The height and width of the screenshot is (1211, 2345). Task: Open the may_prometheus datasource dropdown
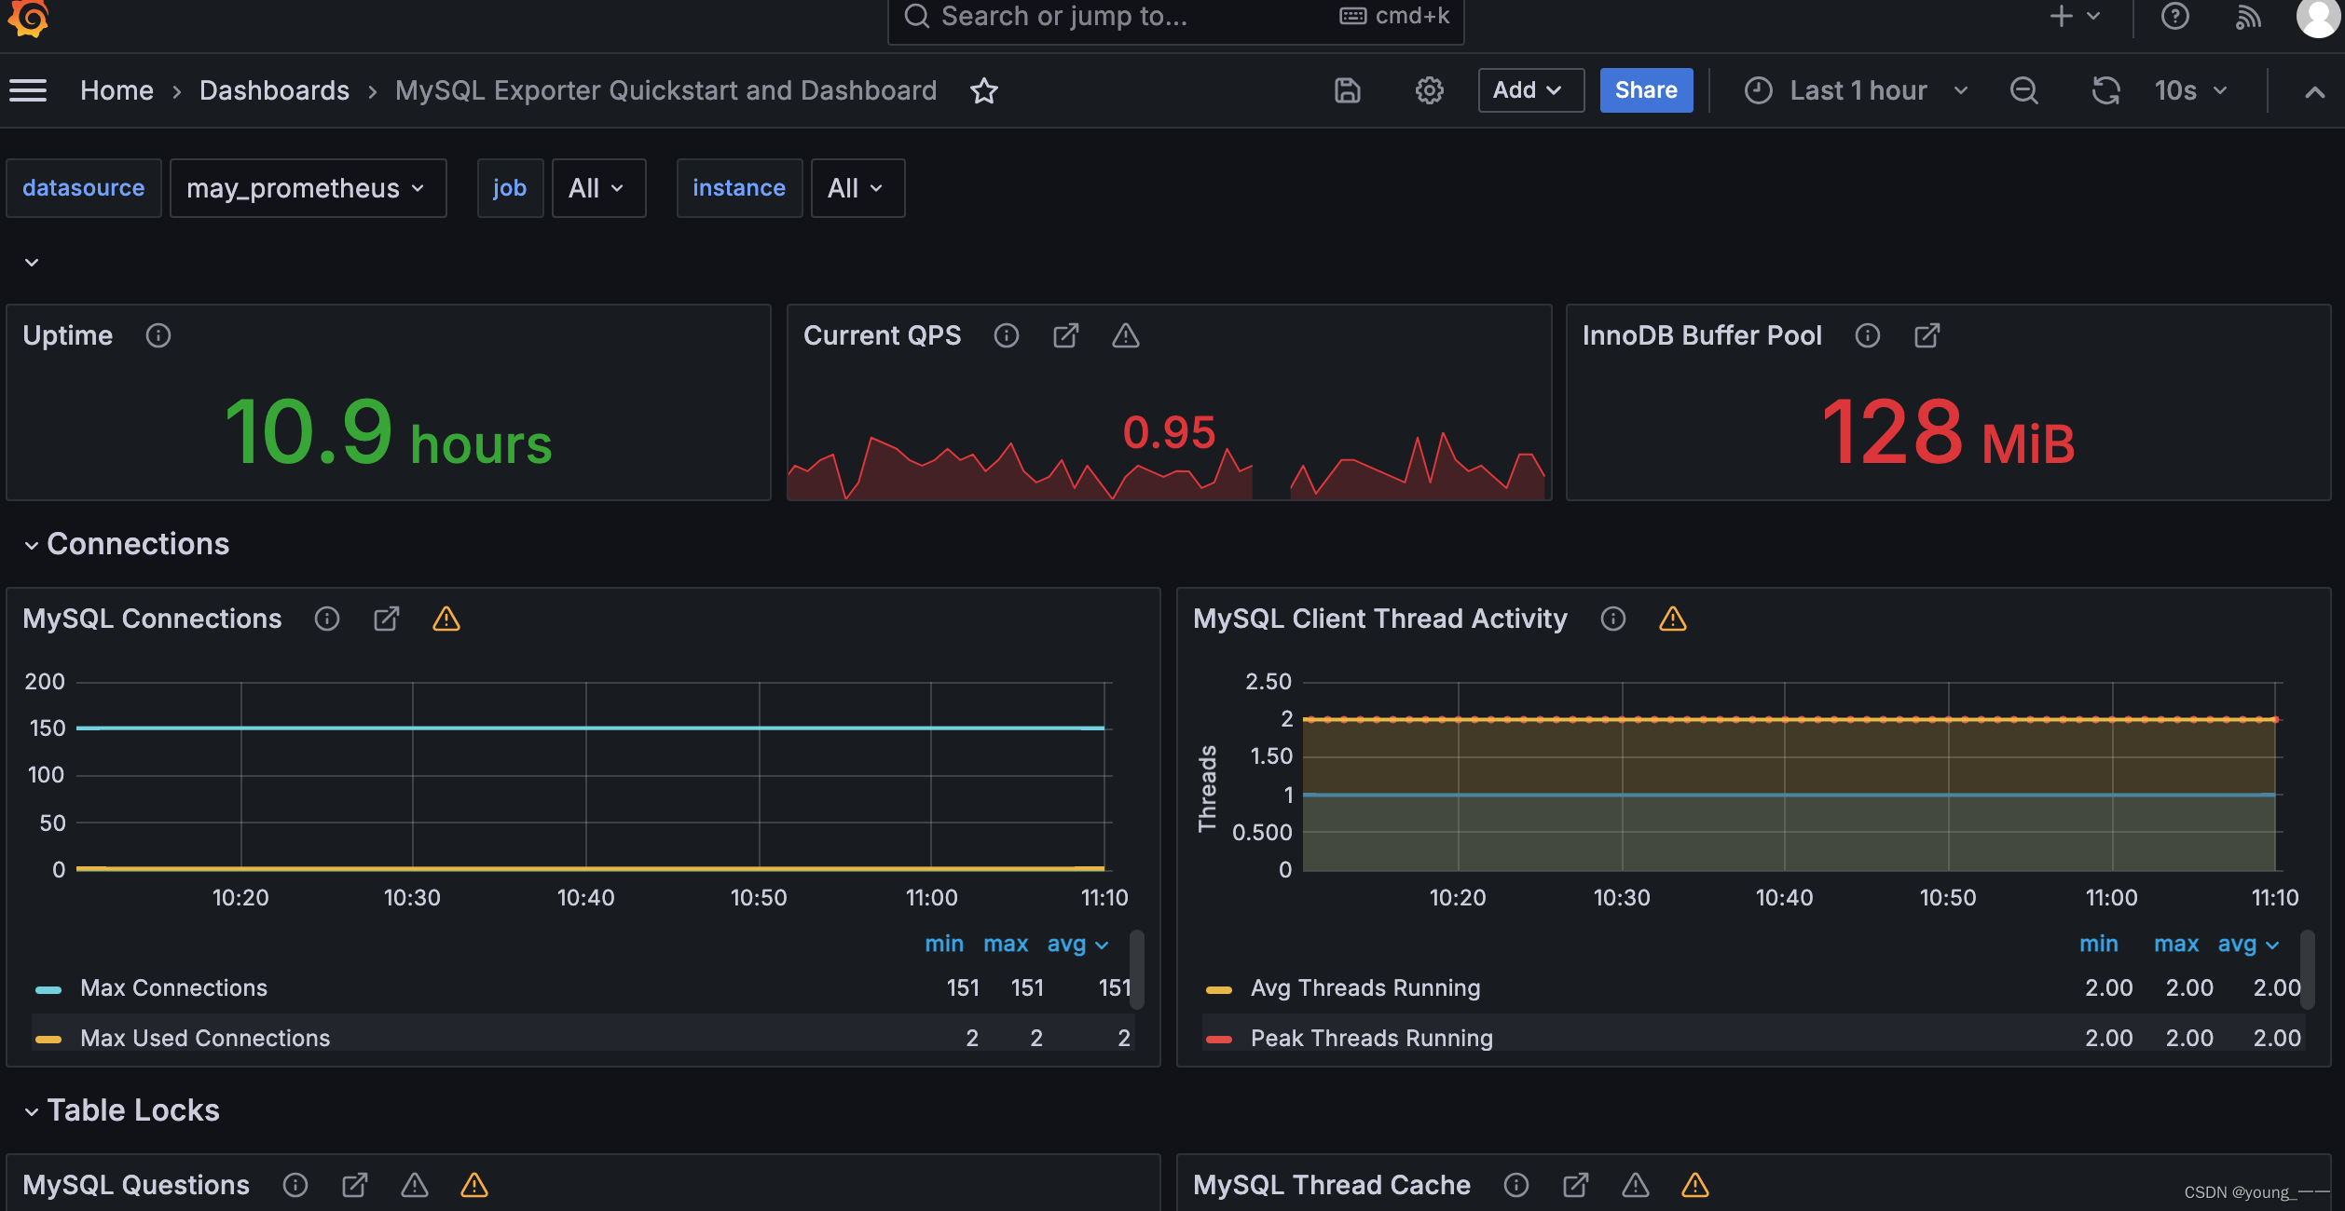308,188
